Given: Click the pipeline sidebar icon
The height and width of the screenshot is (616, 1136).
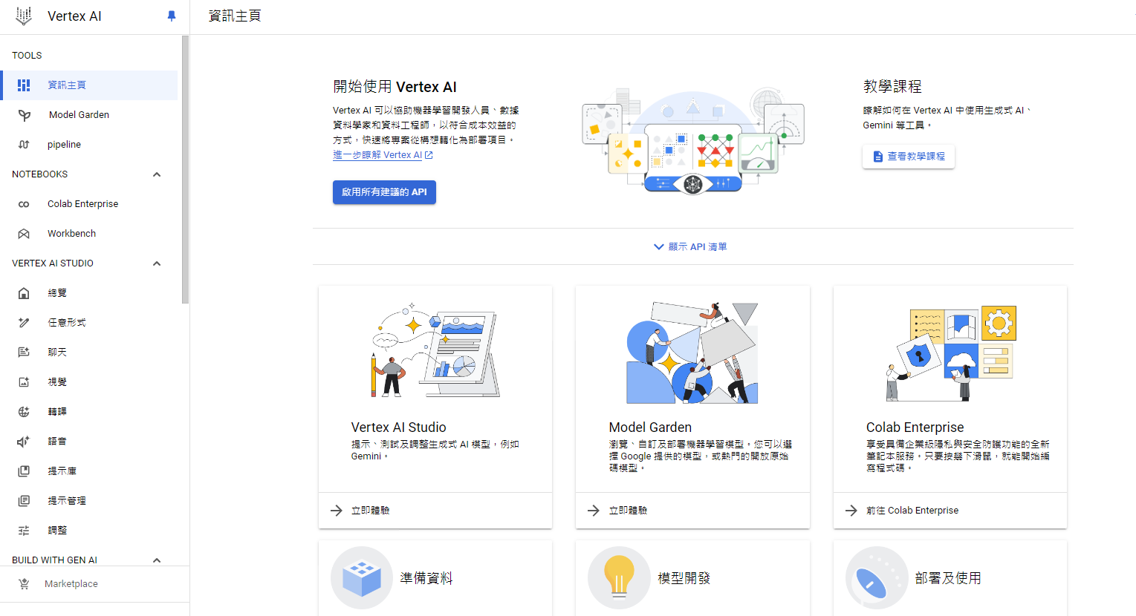Looking at the screenshot, I should click(24, 145).
